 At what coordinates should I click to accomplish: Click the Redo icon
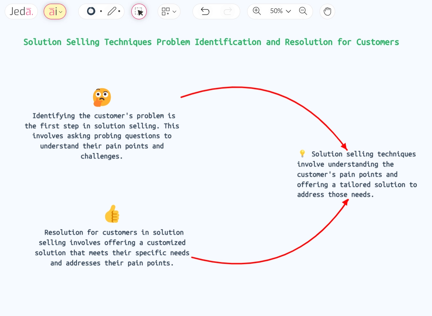click(228, 11)
